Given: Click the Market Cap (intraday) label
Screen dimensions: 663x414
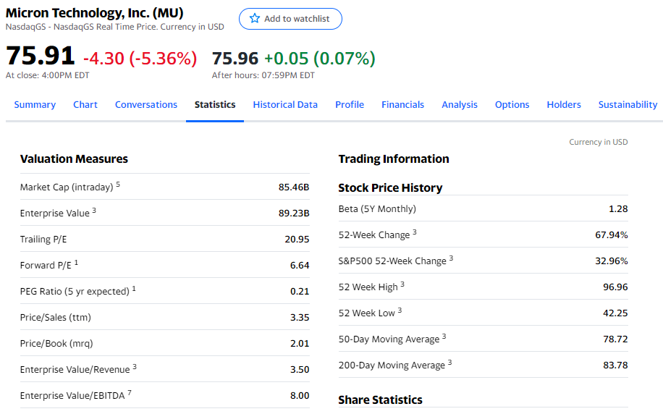Looking at the screenshot, I should click(x=67, y=187).
